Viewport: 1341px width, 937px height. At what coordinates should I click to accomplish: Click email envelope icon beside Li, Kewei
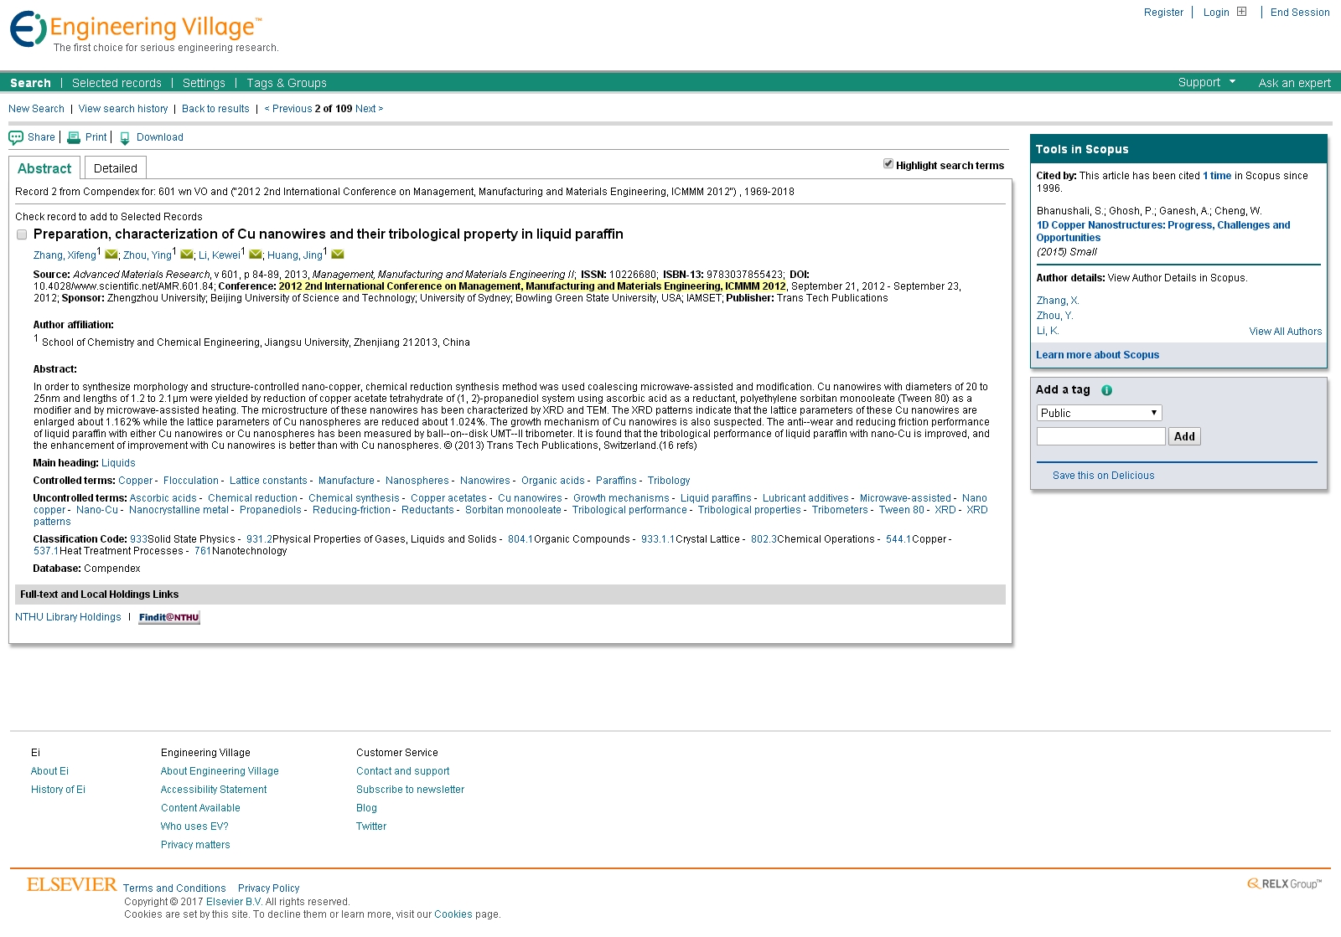256,255
